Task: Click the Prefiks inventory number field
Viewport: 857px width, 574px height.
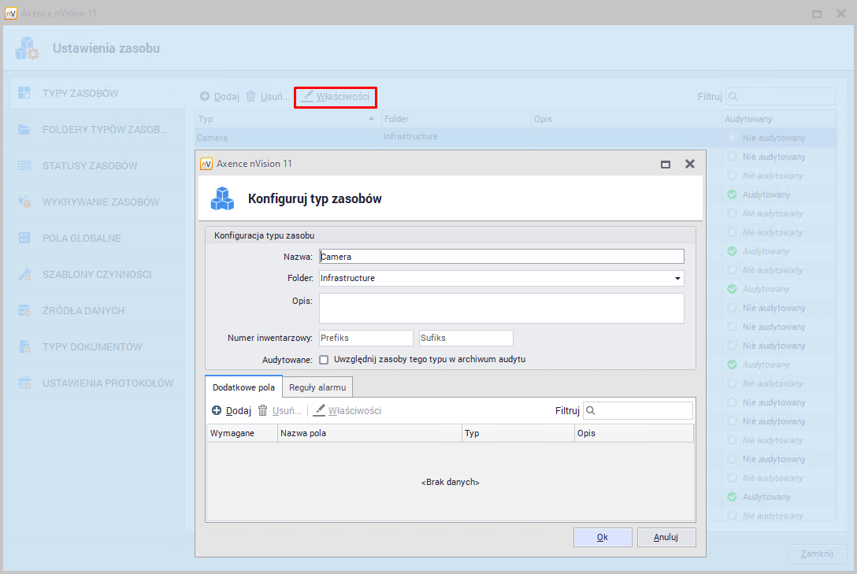Action: [x=365, y=338]
